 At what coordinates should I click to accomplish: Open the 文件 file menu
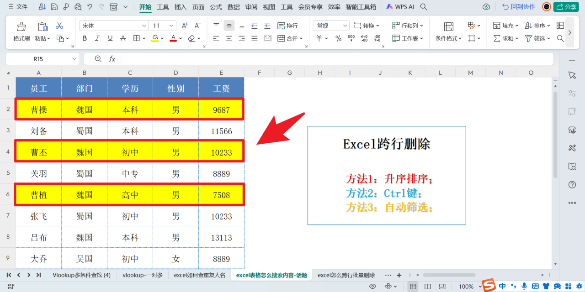(18, 7)
